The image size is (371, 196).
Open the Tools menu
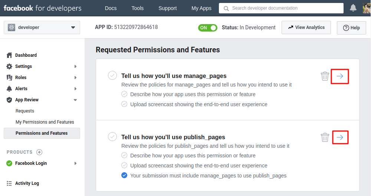tap(138, 8)
